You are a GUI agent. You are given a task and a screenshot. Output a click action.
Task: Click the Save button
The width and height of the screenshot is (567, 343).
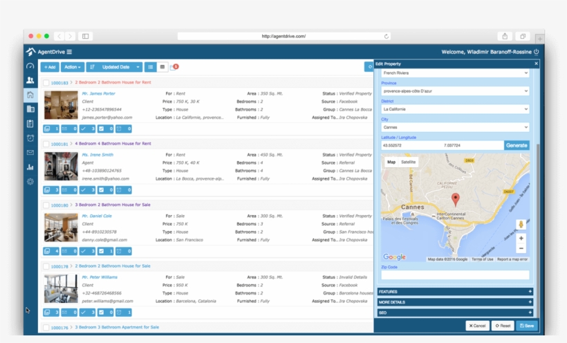pyautogui.click(x=527, y=326)
